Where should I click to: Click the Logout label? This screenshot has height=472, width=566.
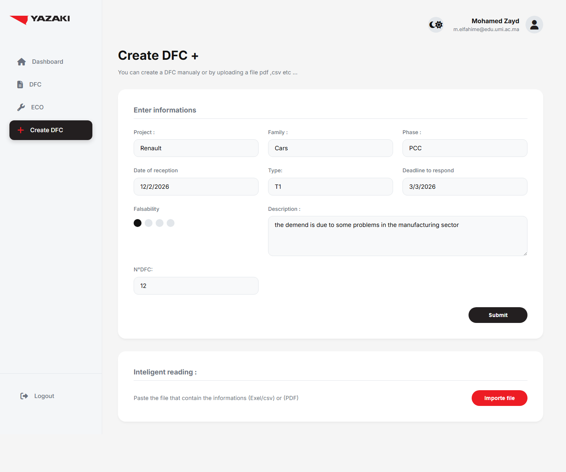(44, 396)
